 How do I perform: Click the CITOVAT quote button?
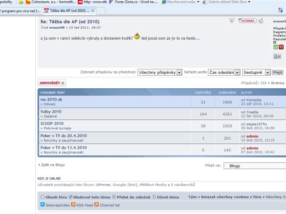247,21
